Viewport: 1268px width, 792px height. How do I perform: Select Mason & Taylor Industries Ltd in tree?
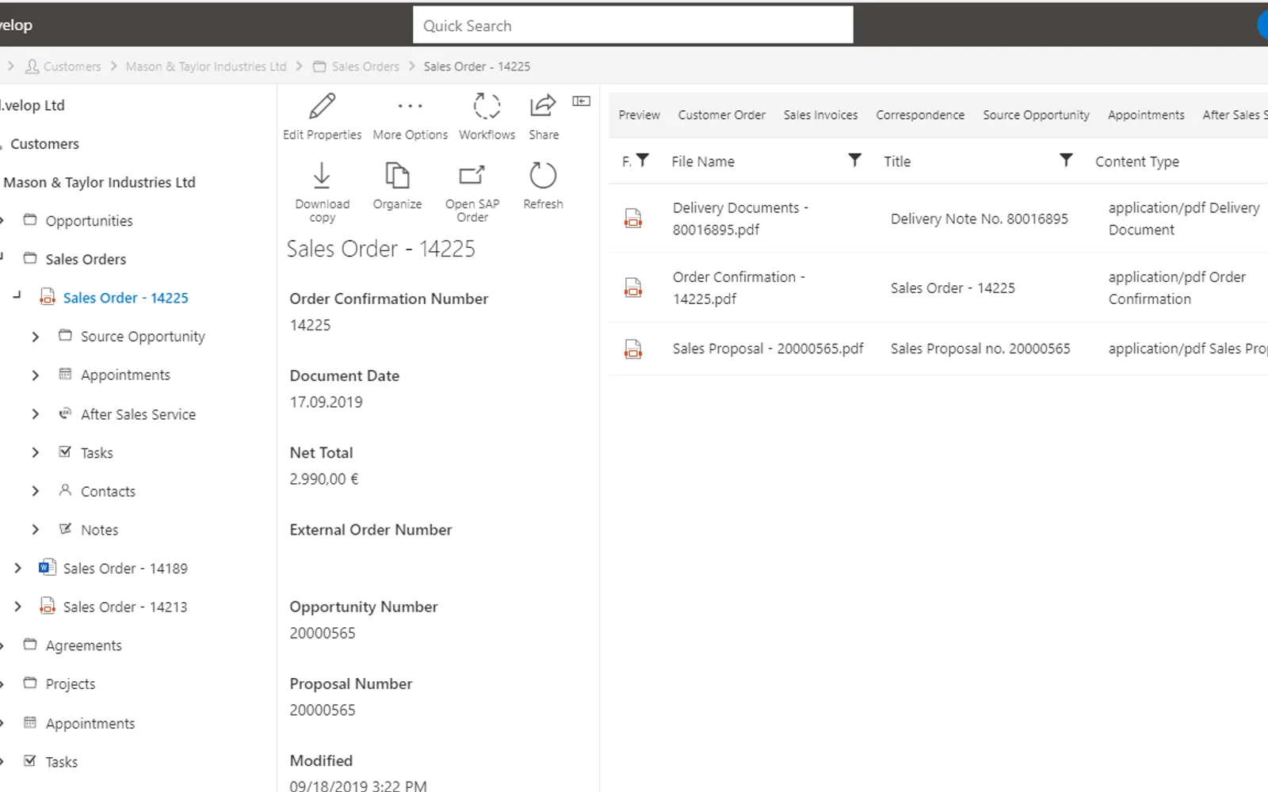(99, 182)
